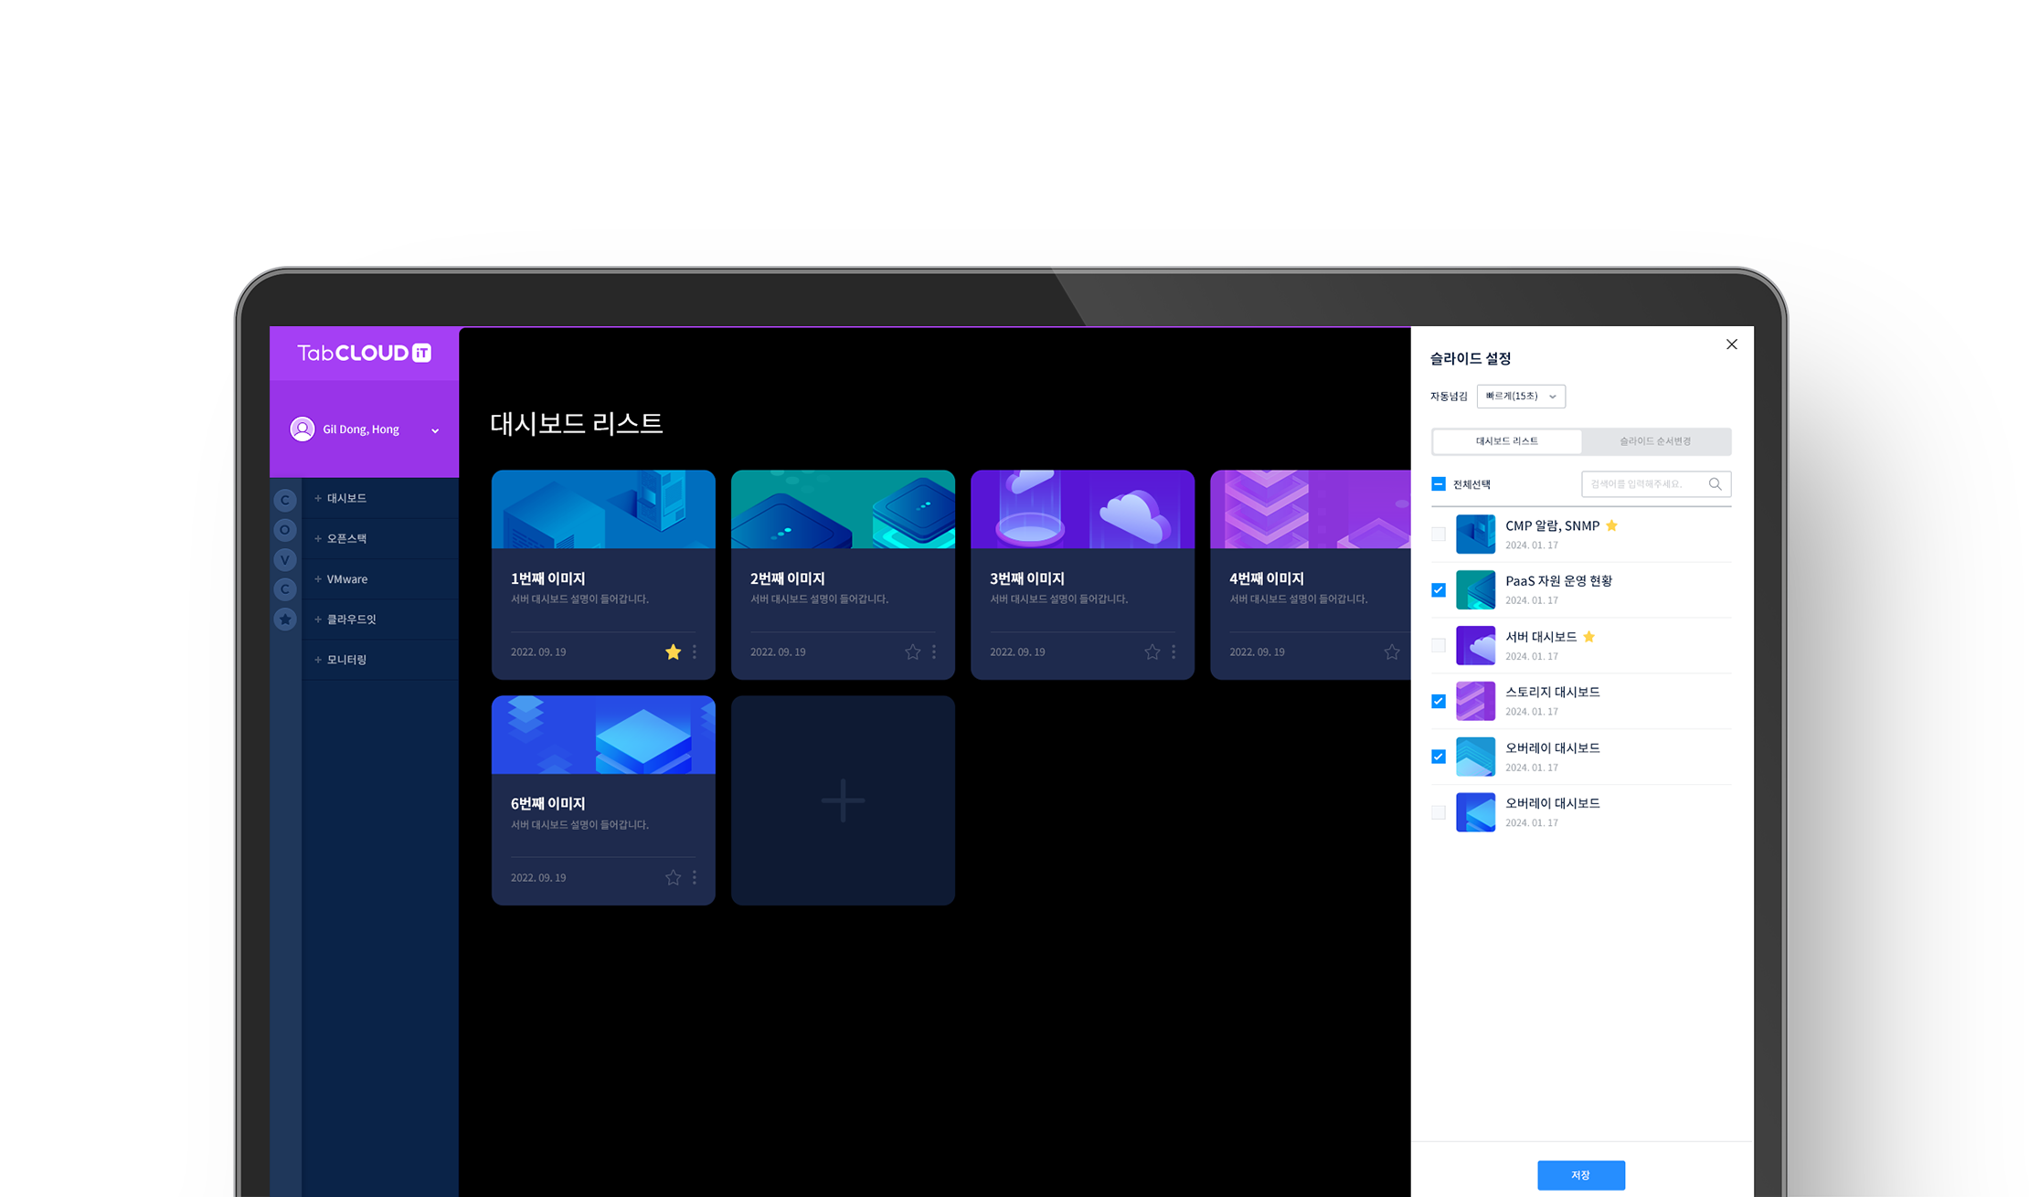Unfavorite the 1번째 이미지 card star

click(673, 651)
